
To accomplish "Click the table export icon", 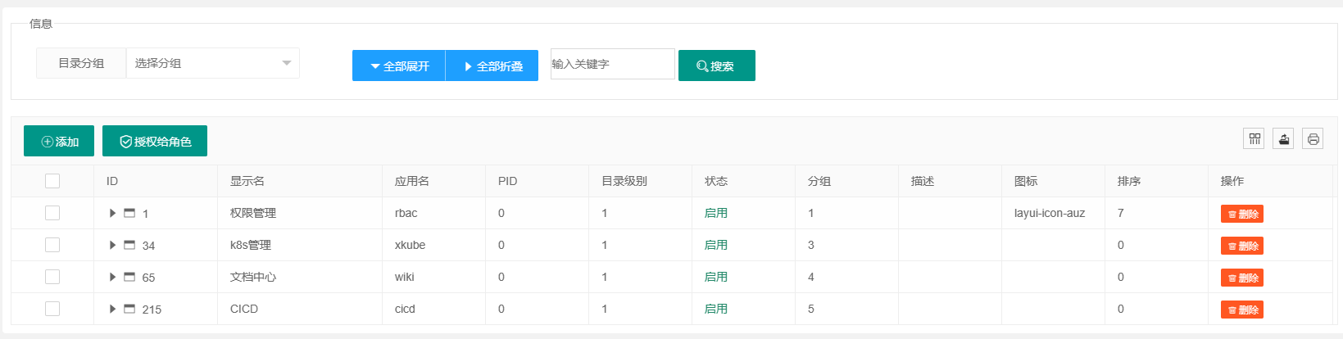I will pyautogui.click(x=1283, y=139).
